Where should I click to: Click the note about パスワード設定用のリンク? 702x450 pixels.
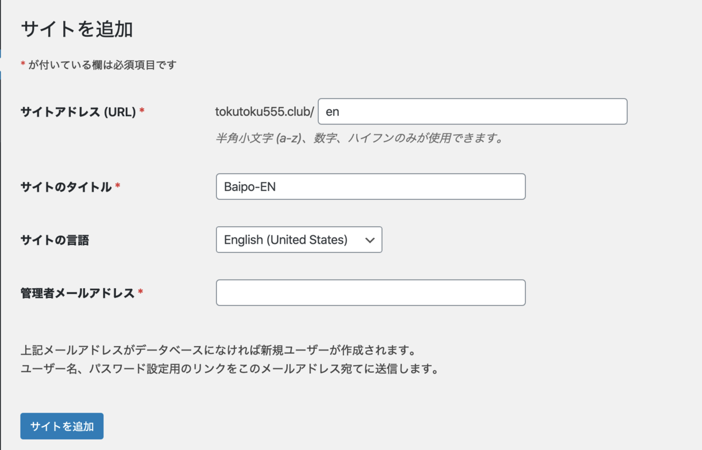pos(229,369)
